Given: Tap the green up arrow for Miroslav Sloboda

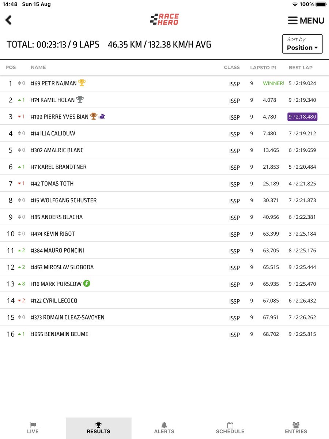Looking at the screenshot, I should tap(19, 267).
